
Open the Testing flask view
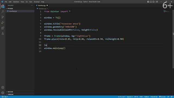pos(3,33)
